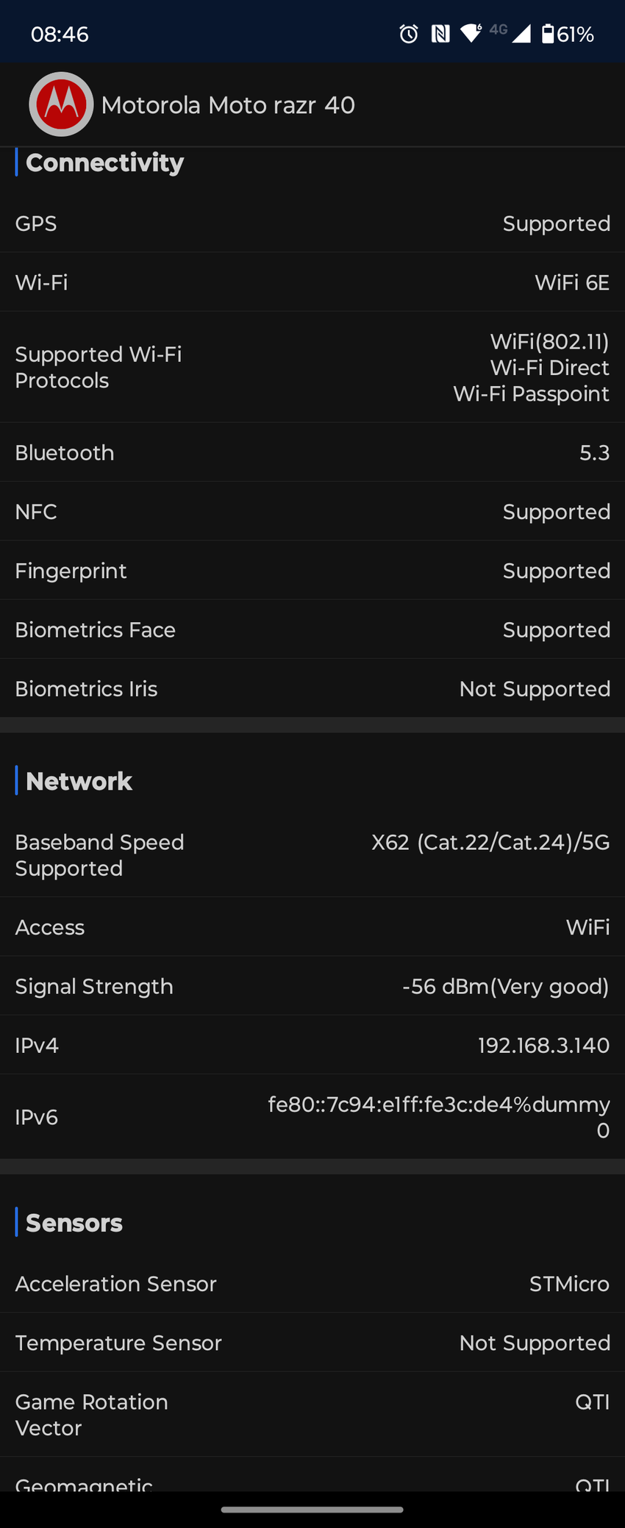Tap the alarm clock status icon
Image resolution: width=625 pixels, height=1528 pixels.
click(409, 34)
